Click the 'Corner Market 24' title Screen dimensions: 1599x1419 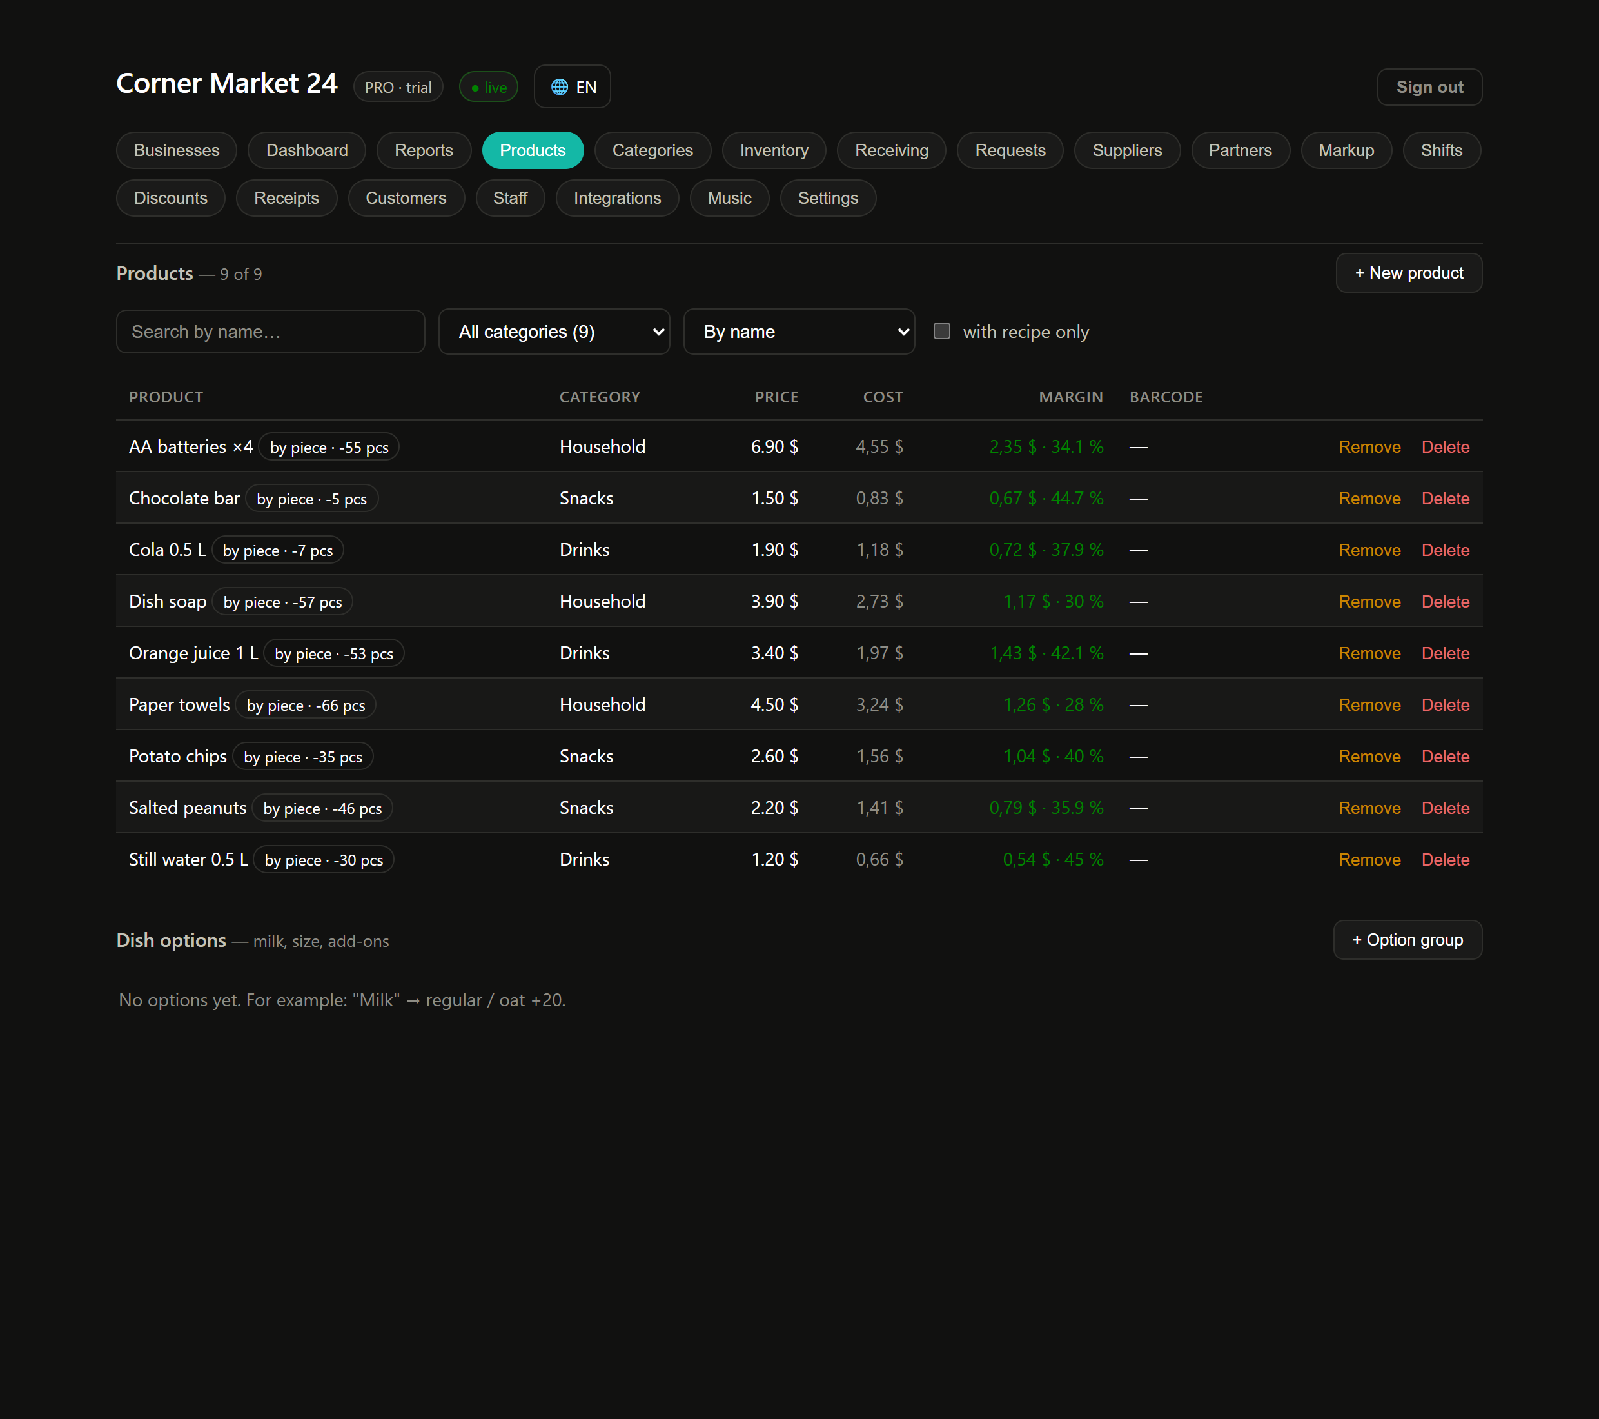pyautogui.click(x=227, y=84)
